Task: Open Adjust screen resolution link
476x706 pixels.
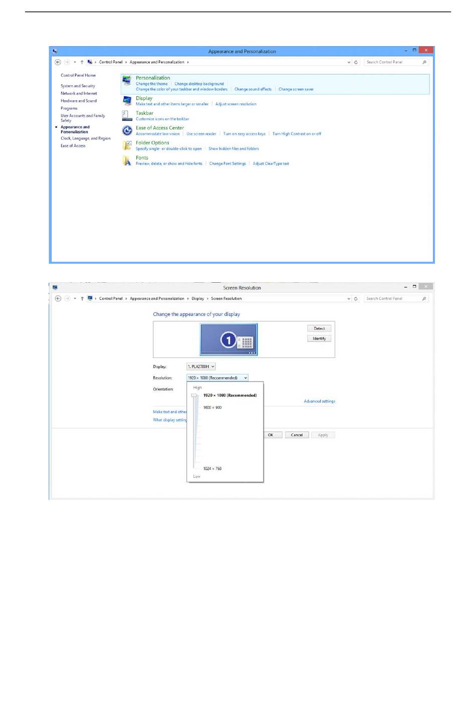Action: (x=235, y=104)
